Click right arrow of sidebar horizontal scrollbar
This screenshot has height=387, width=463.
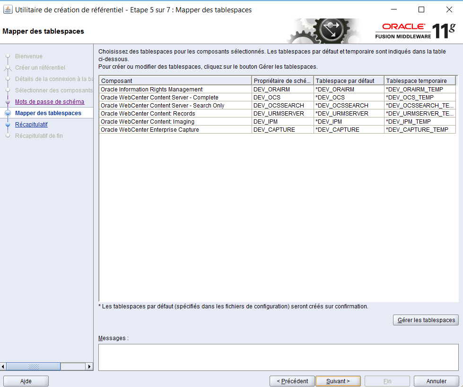(89, 367)
